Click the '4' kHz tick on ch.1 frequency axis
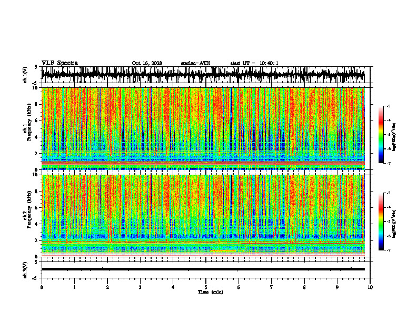Screen dimensions: 417x322 click(37, 137)
